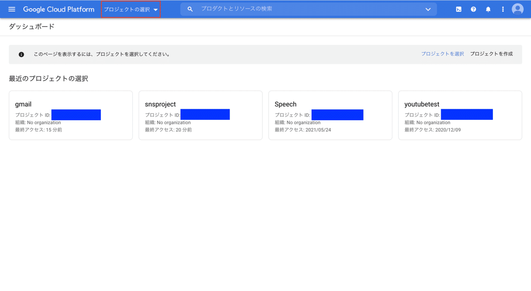Open the youtubetest project card
This screenshot has height=291, width=531.
(460, 115)
